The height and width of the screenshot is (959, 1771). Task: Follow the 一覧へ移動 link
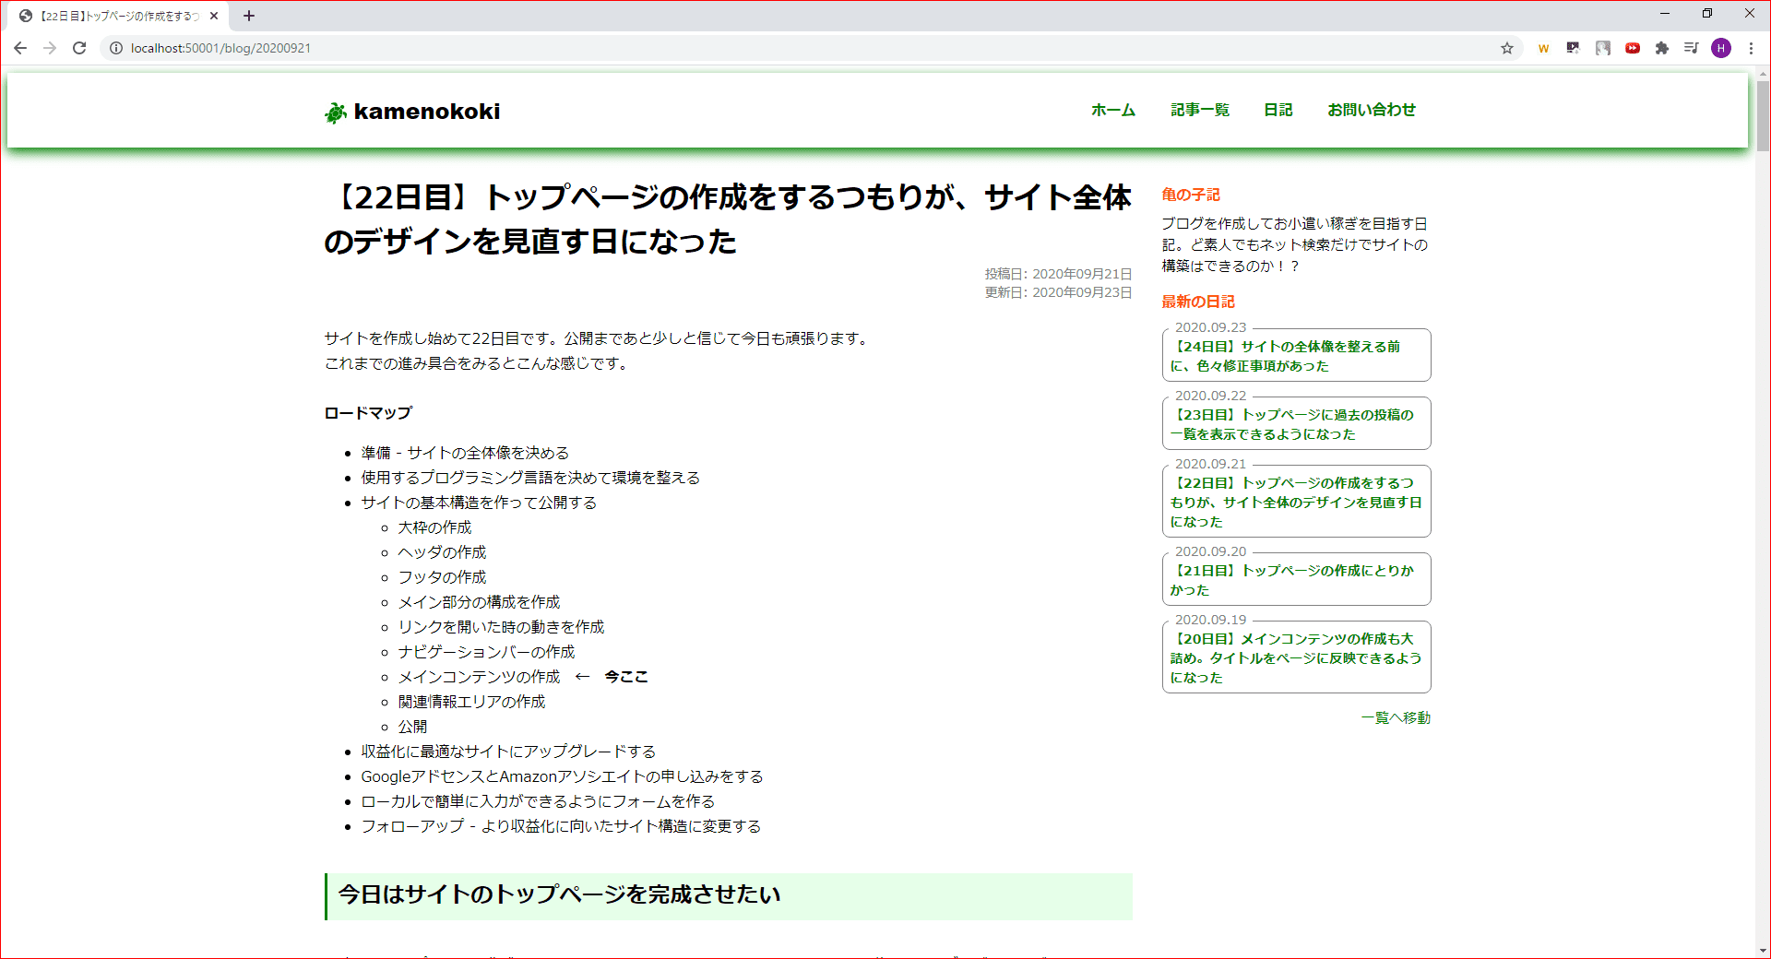(1395, 717)
